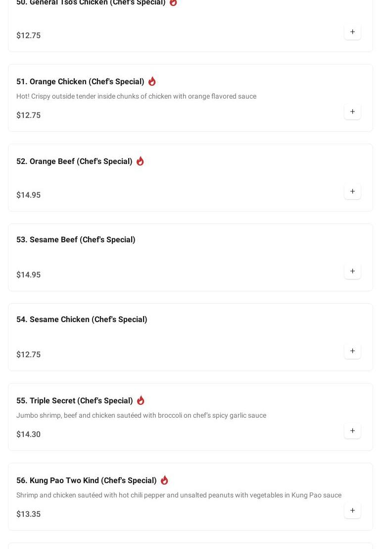This screenshot has height=549, width=381.
Task: Open 56. Kung Pao Two Kind title
Action: click(x=86, y=481)
